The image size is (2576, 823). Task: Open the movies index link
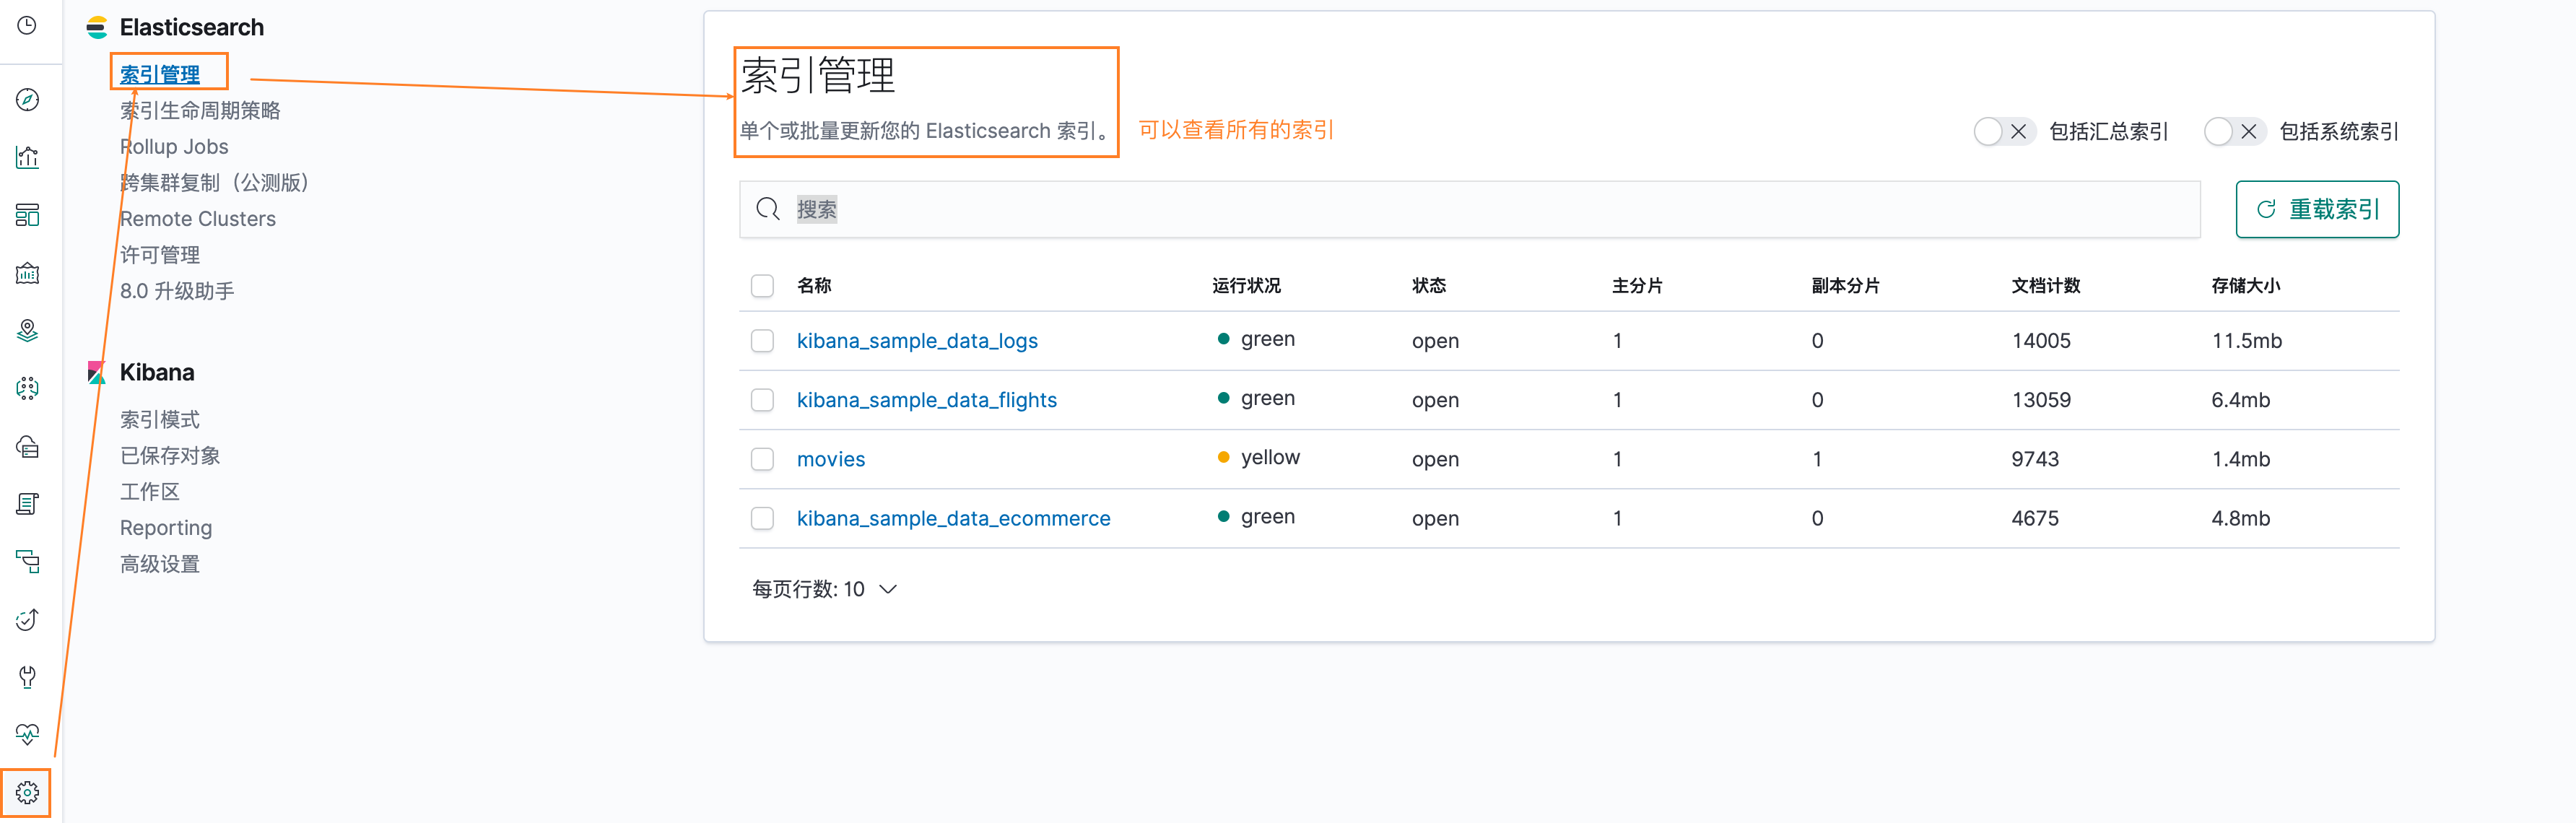[831, 459]
